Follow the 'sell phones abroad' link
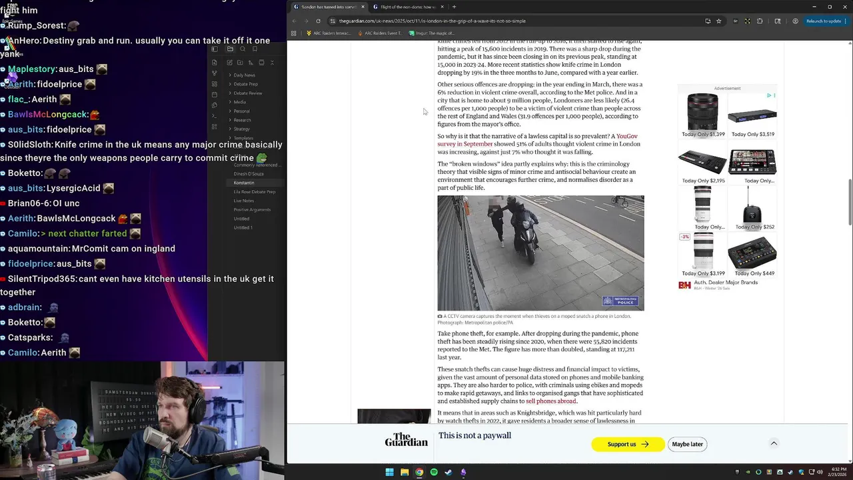853x480 pixels. point(550,401)
